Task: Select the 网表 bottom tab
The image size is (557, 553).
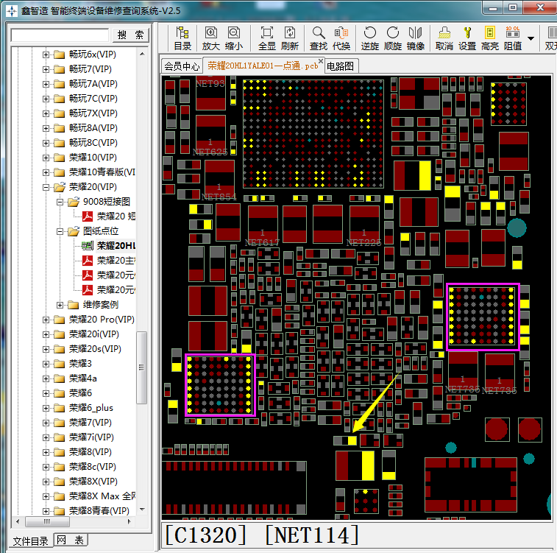Action: pyautogui.click(x=71, y=540)
